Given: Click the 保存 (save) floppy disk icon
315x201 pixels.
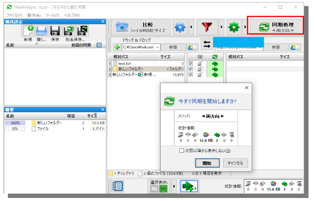Looking at the screenshot, I should point(55,31).
